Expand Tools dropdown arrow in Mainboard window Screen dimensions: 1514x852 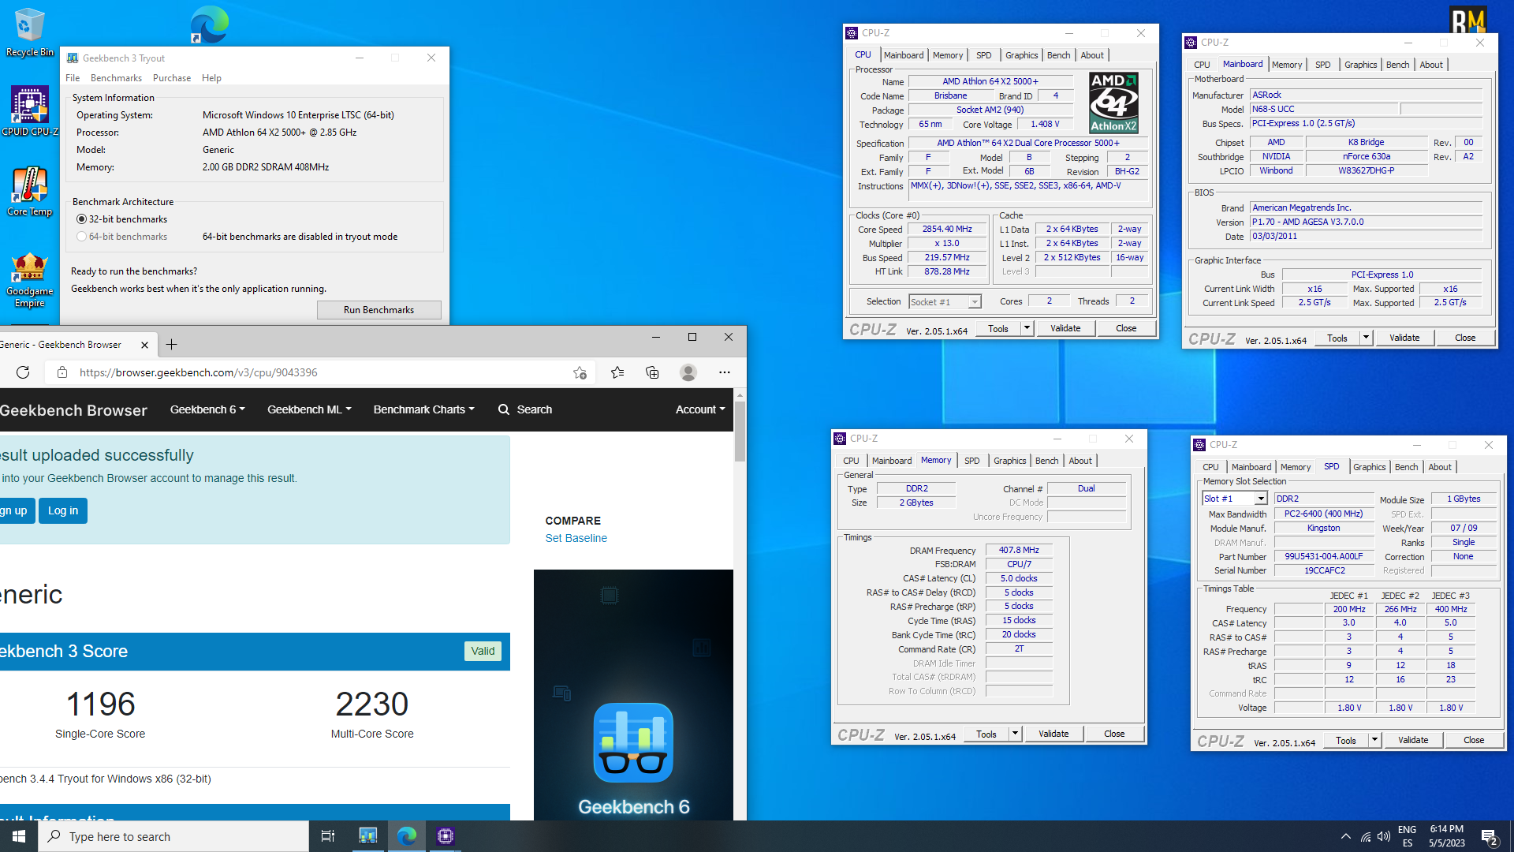pos(1366,338)
